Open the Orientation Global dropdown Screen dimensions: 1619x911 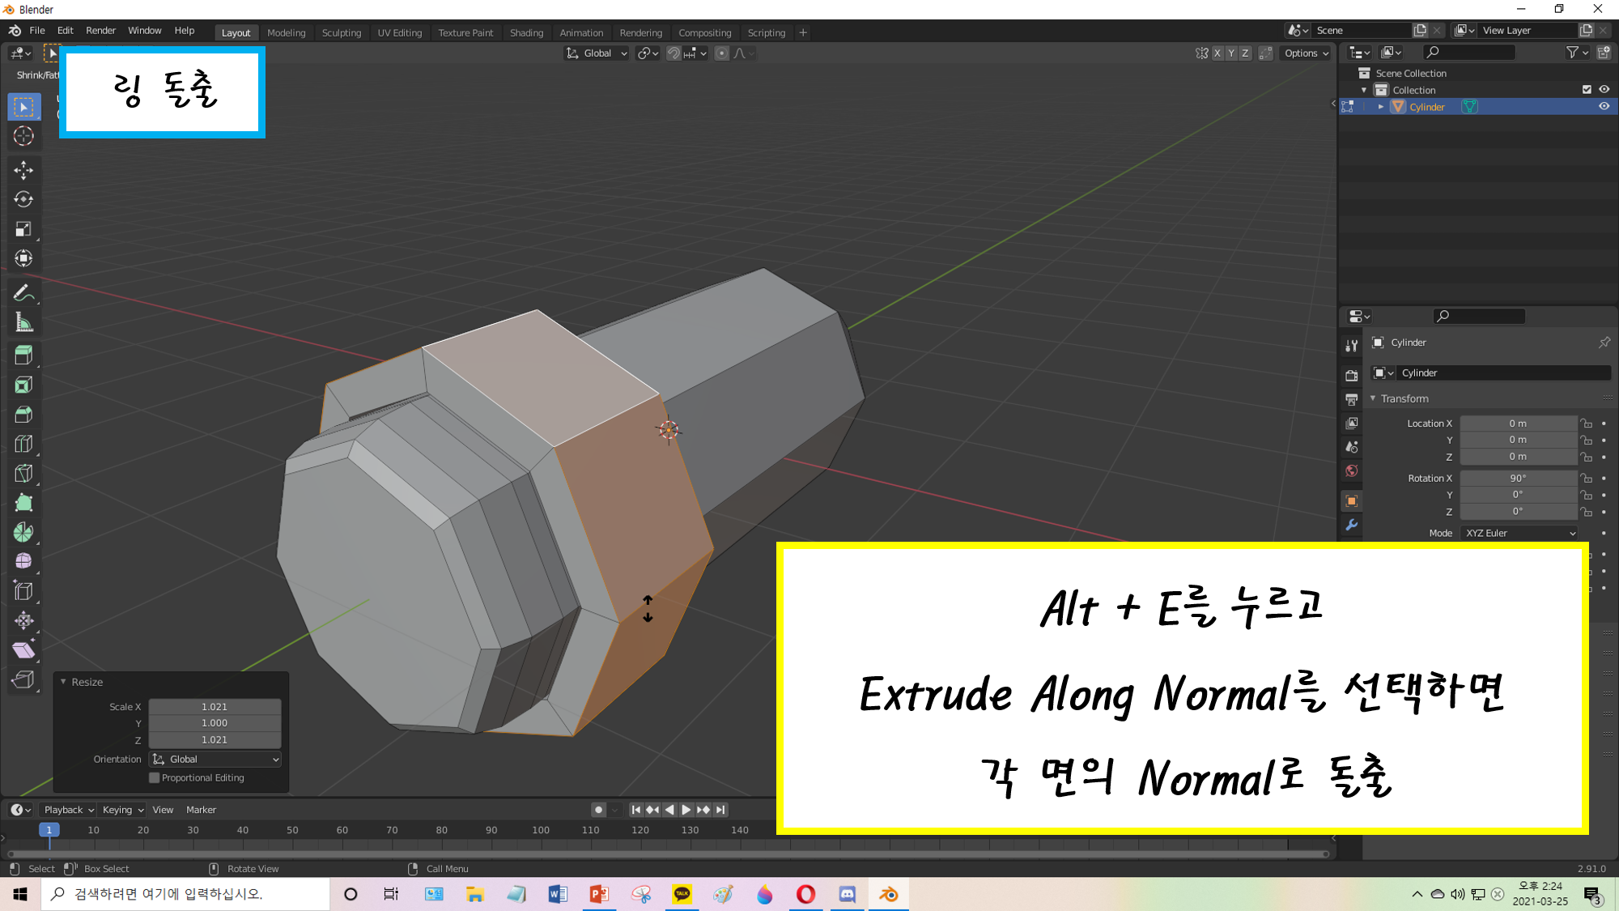point(215,760)
